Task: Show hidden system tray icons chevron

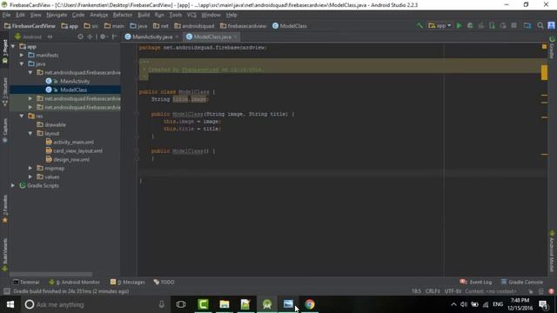Action: (x=453, y=304)
